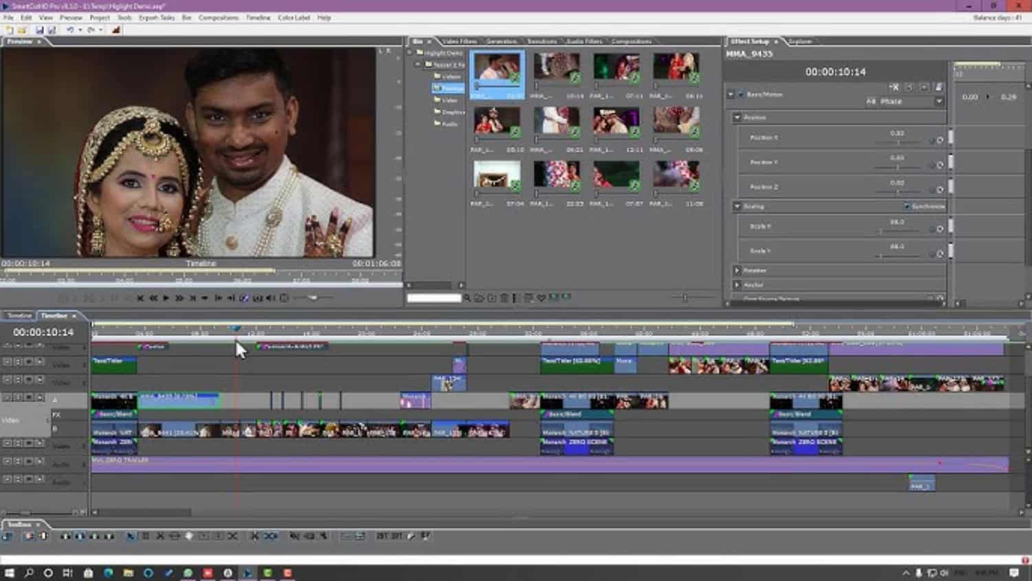This screenshot has height=581, width=1032.
Task: Adjust the preview volume slider
Action: pos(313,298)
